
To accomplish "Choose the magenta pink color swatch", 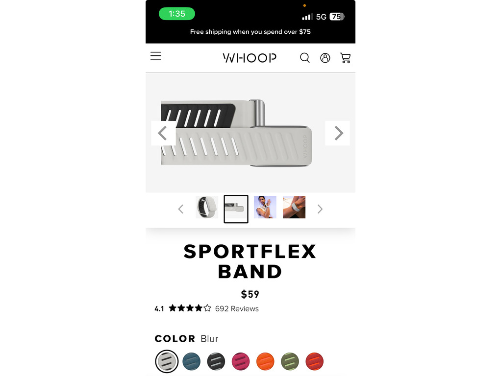I will coord(241,361).
